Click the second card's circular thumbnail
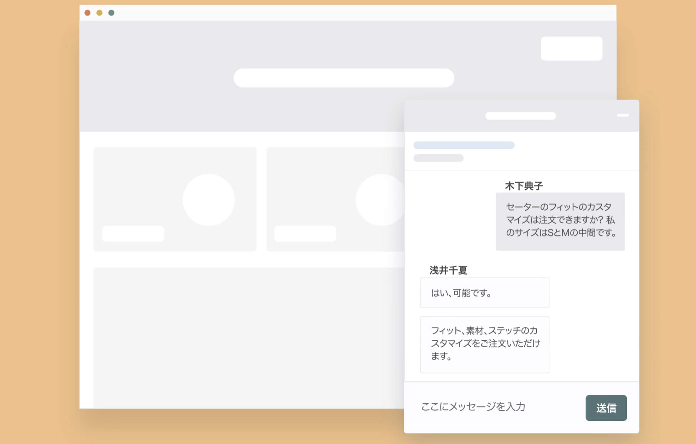Viewport: 696px width, 444px height. coord(380,200)
